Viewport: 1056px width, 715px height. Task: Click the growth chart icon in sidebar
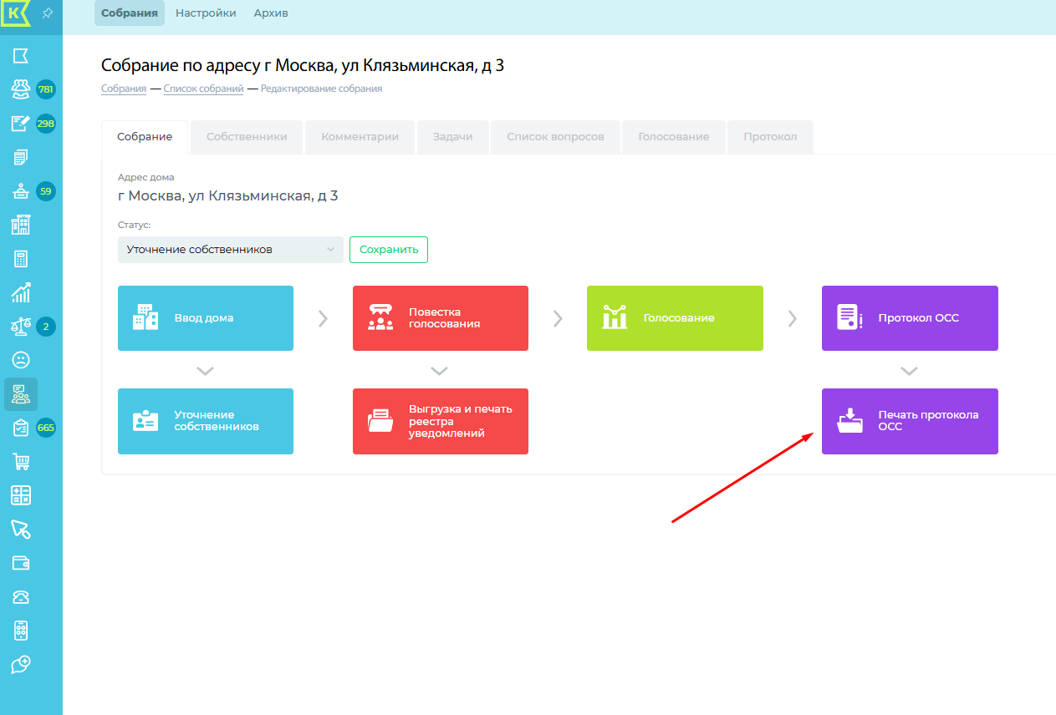point(21,292)
